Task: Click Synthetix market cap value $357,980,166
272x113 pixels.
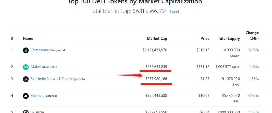Action: coord(156,79)
